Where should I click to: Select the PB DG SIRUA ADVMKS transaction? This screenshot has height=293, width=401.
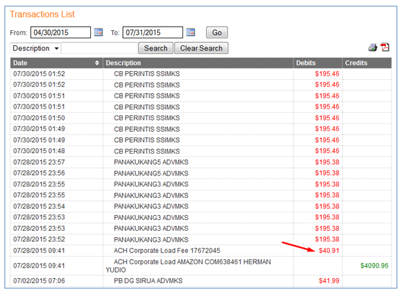(x=201, y=281)
